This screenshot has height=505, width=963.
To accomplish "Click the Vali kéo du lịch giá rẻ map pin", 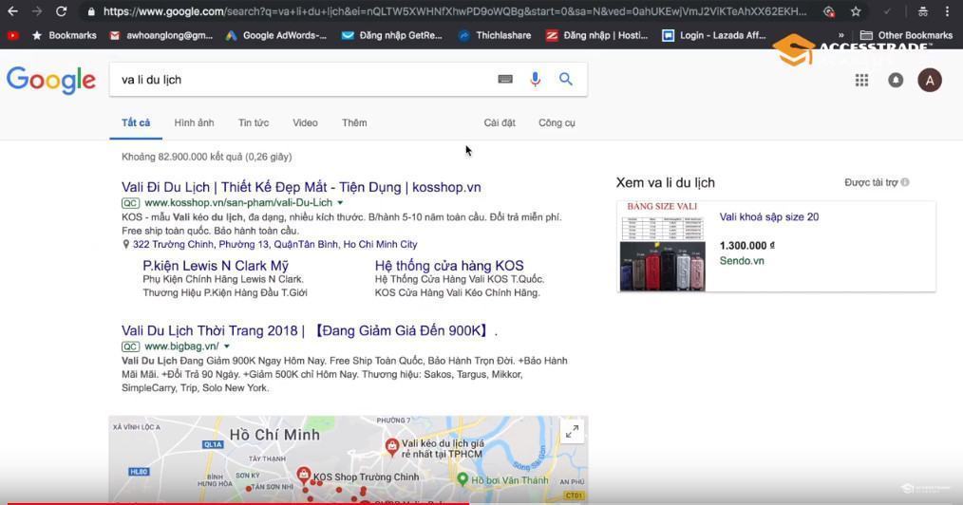I will pos(392,446).
